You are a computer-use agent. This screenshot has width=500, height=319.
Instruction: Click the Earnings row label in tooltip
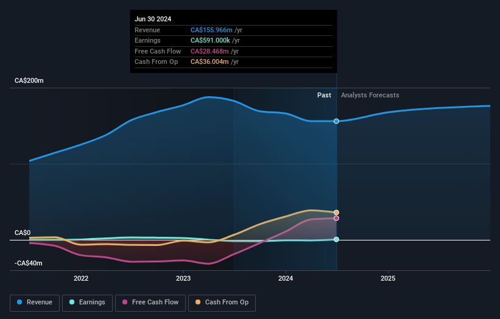[147, 40]
